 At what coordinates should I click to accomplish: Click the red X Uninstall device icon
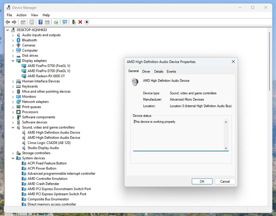pos(80,22)
